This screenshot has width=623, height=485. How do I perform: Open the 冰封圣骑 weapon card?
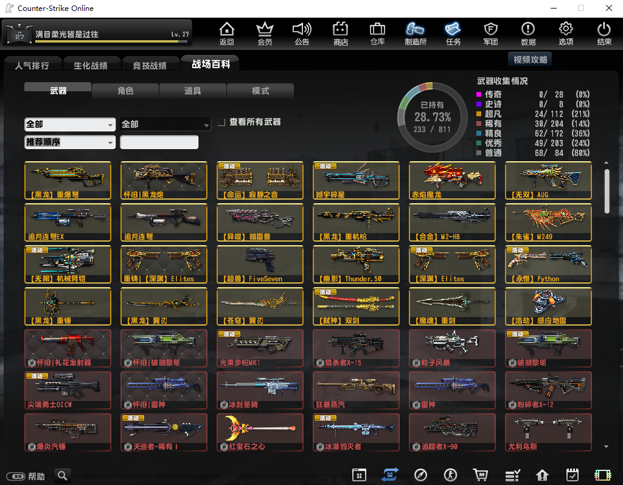[x=260, y=391]
